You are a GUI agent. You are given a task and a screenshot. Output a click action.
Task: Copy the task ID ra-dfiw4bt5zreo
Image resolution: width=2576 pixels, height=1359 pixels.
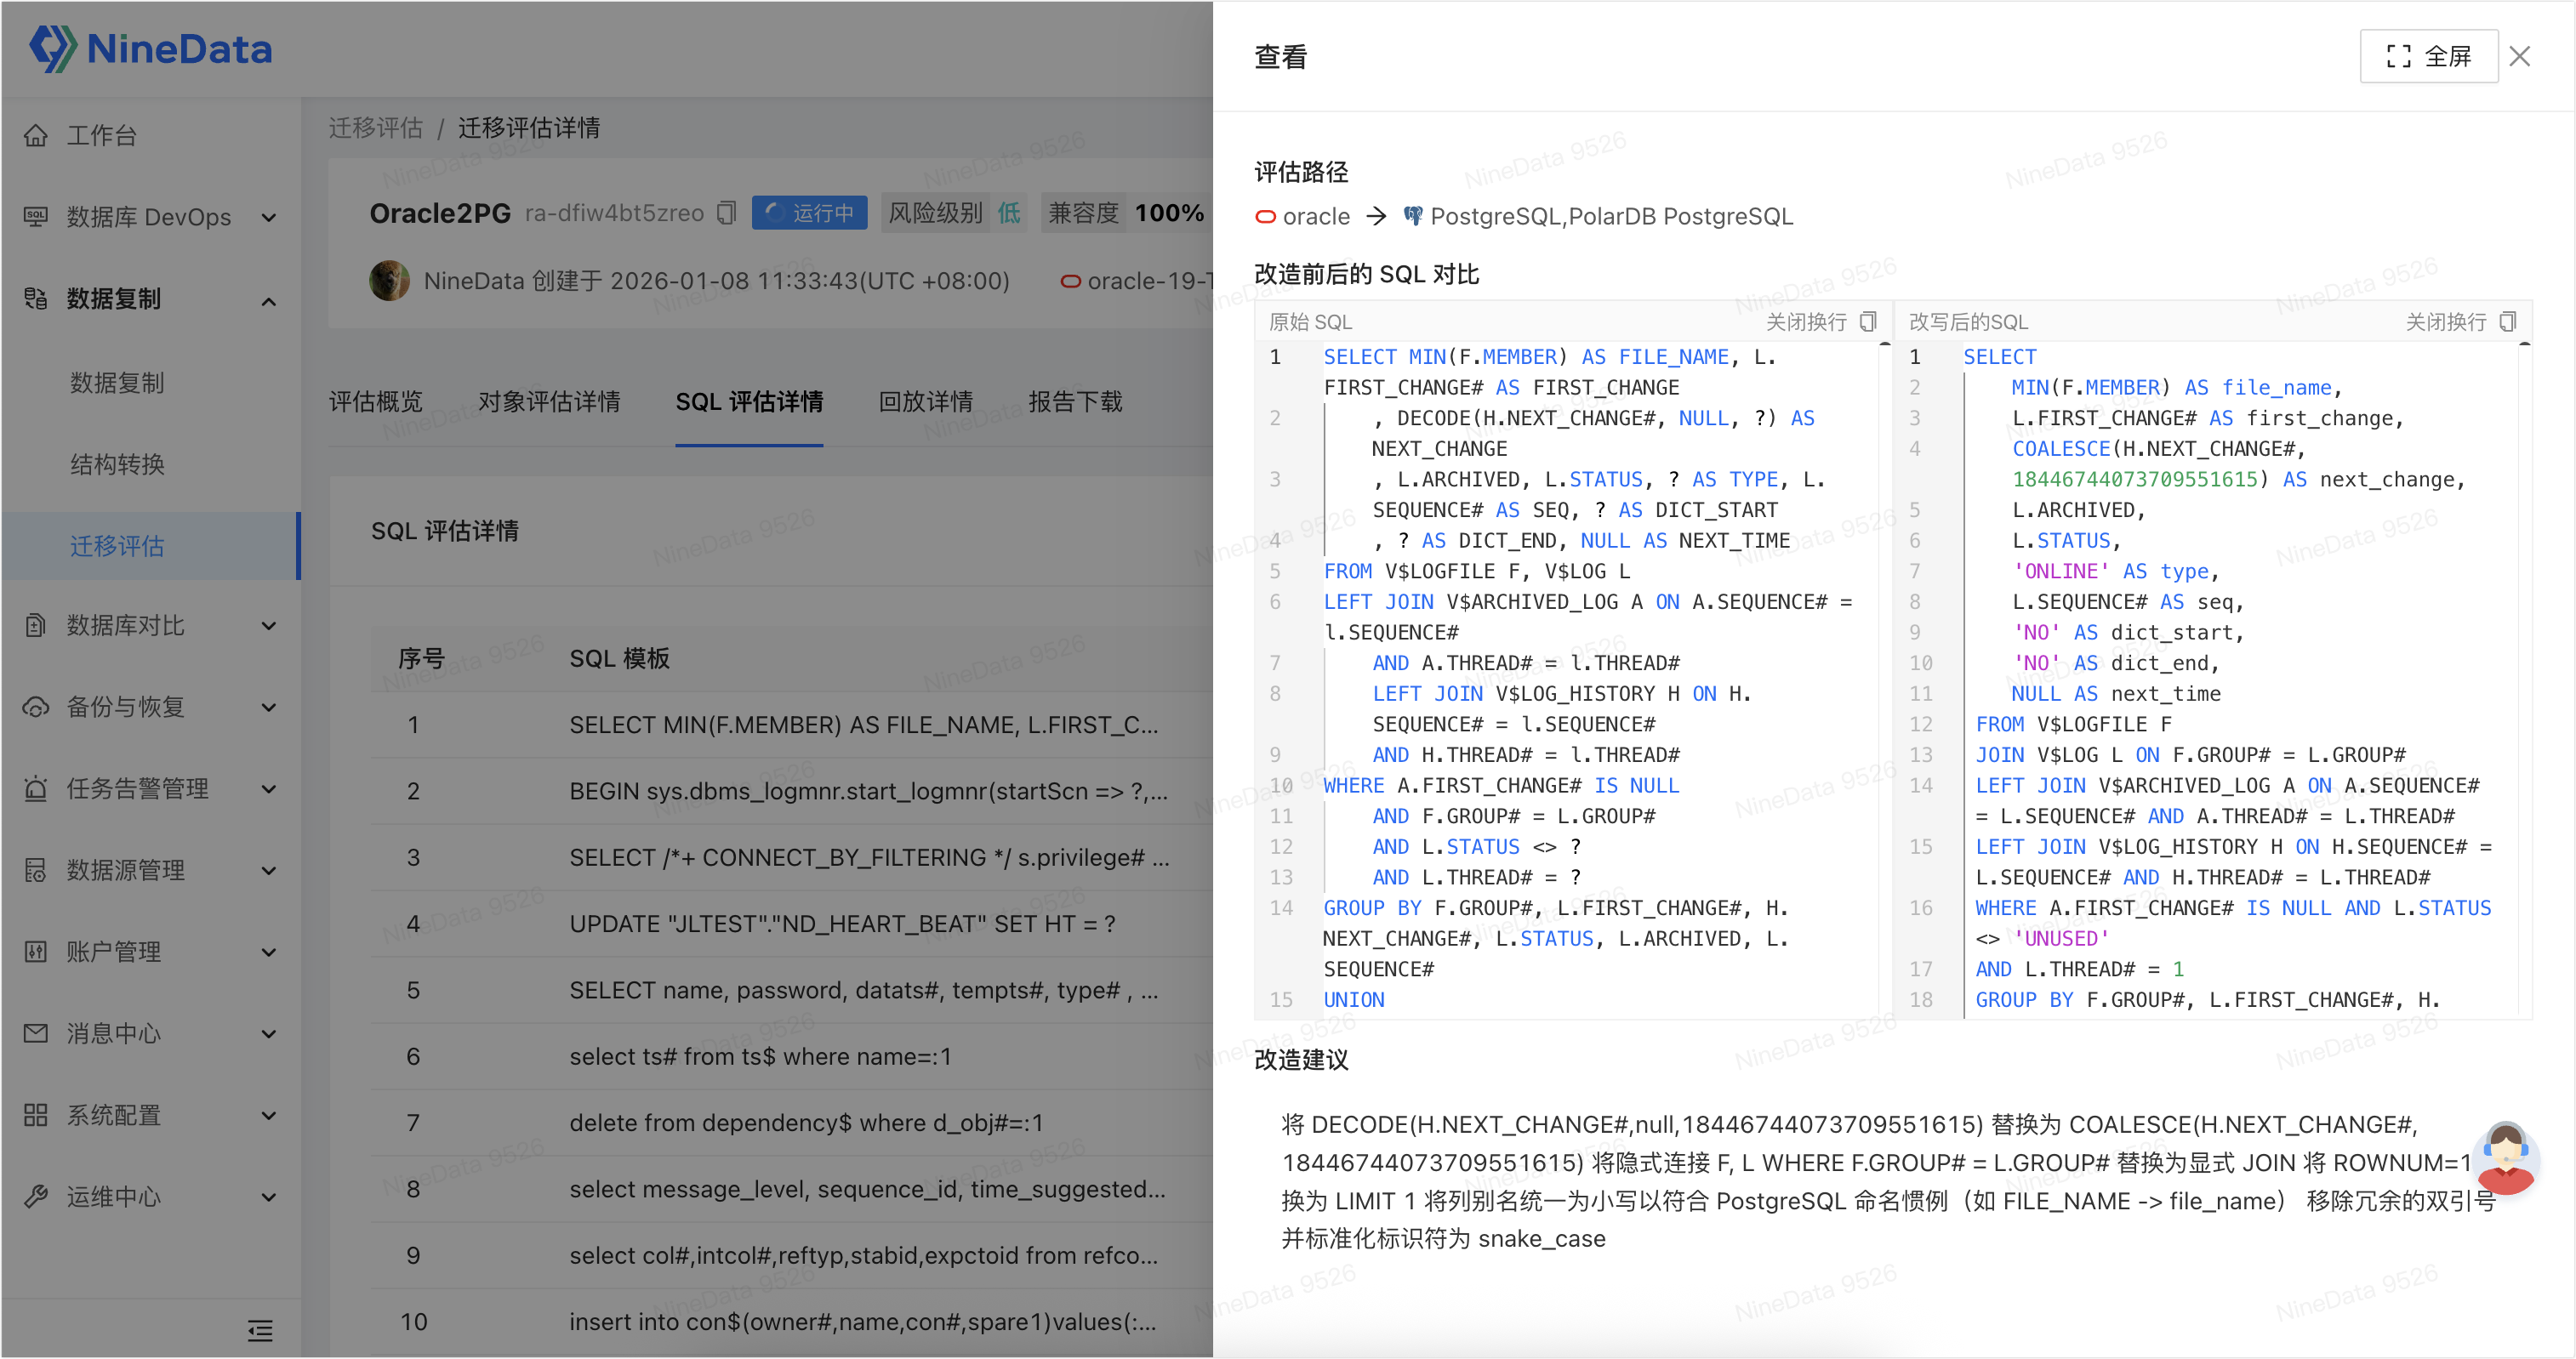(725, 212)
